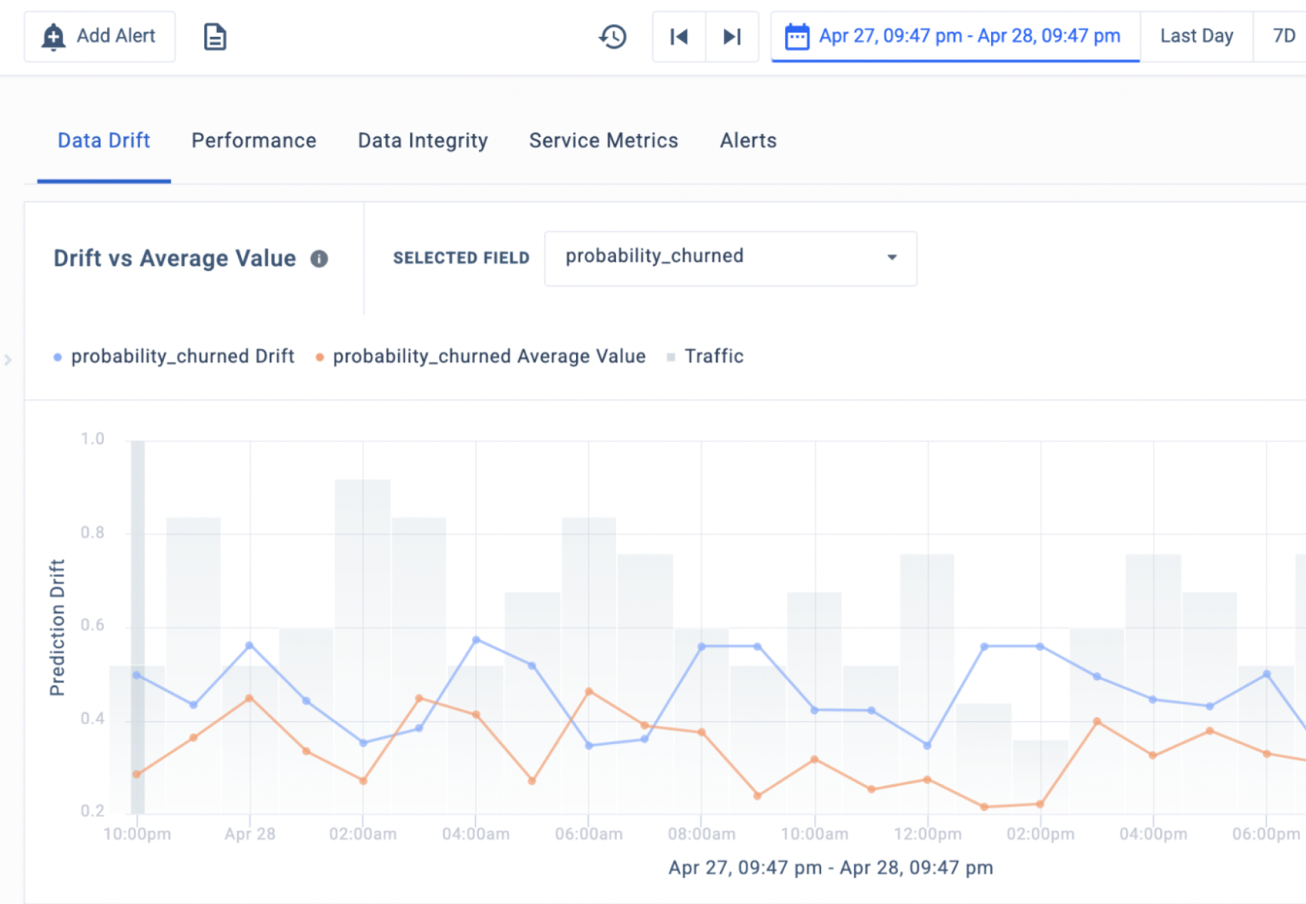This screenshot has width=1306, height=904.
Task: Click the history clock icon
Action: click(x=612, y=36)
